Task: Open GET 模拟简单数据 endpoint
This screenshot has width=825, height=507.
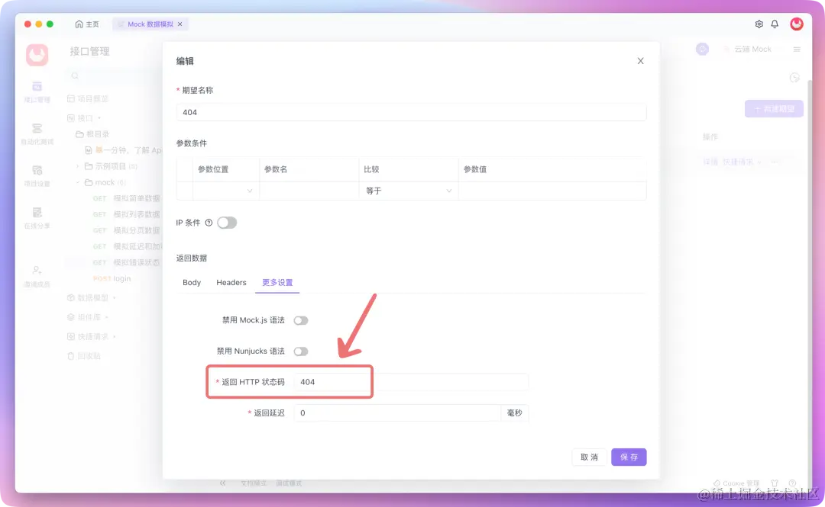Action: tap(126, 198)
